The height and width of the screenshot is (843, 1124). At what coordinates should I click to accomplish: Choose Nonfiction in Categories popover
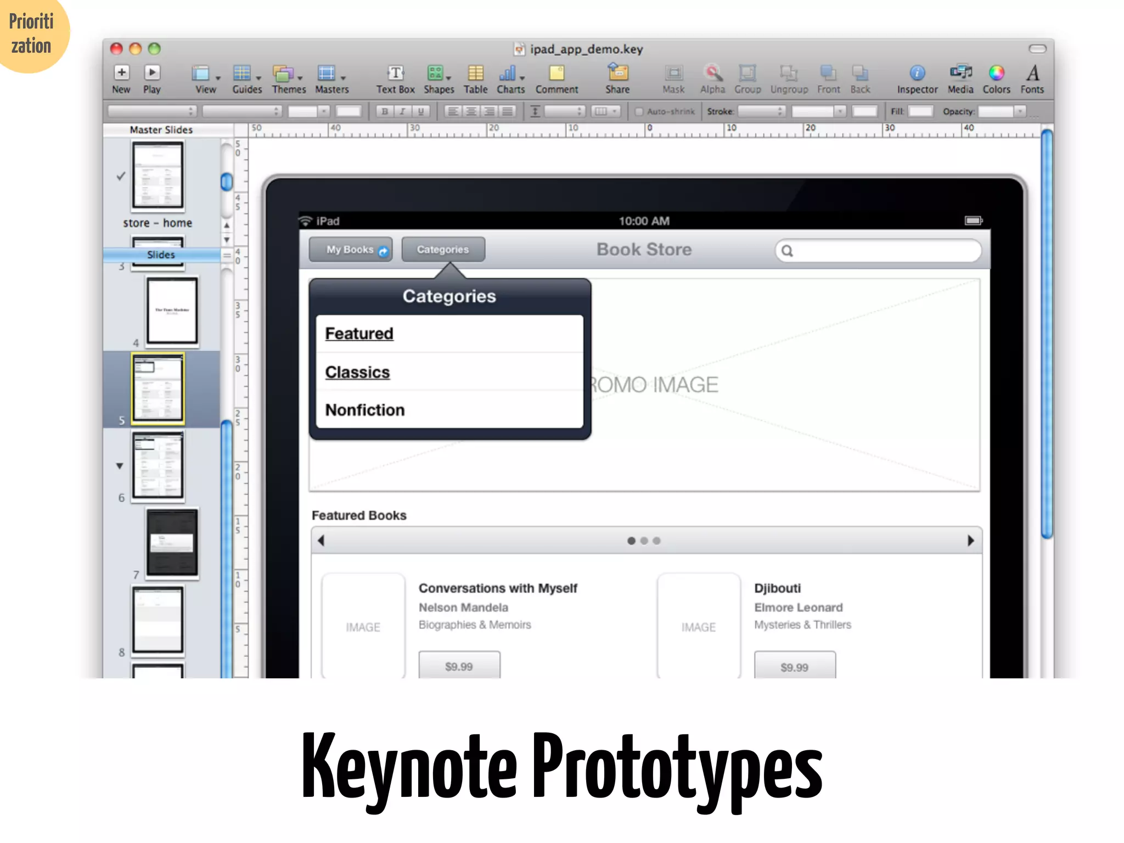point(449,410)
